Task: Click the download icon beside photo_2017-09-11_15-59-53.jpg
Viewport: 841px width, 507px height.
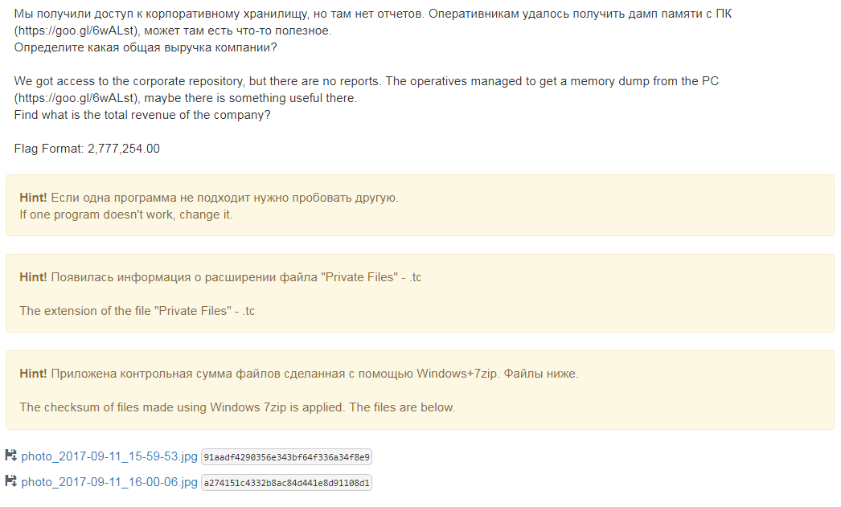Action: [x=11, y=456]
